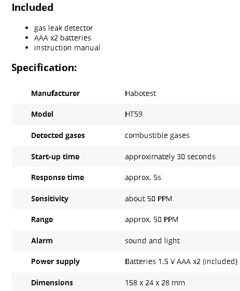Click the Power supply label
Screen dimensions: 240x291
(x=55, y=261)
